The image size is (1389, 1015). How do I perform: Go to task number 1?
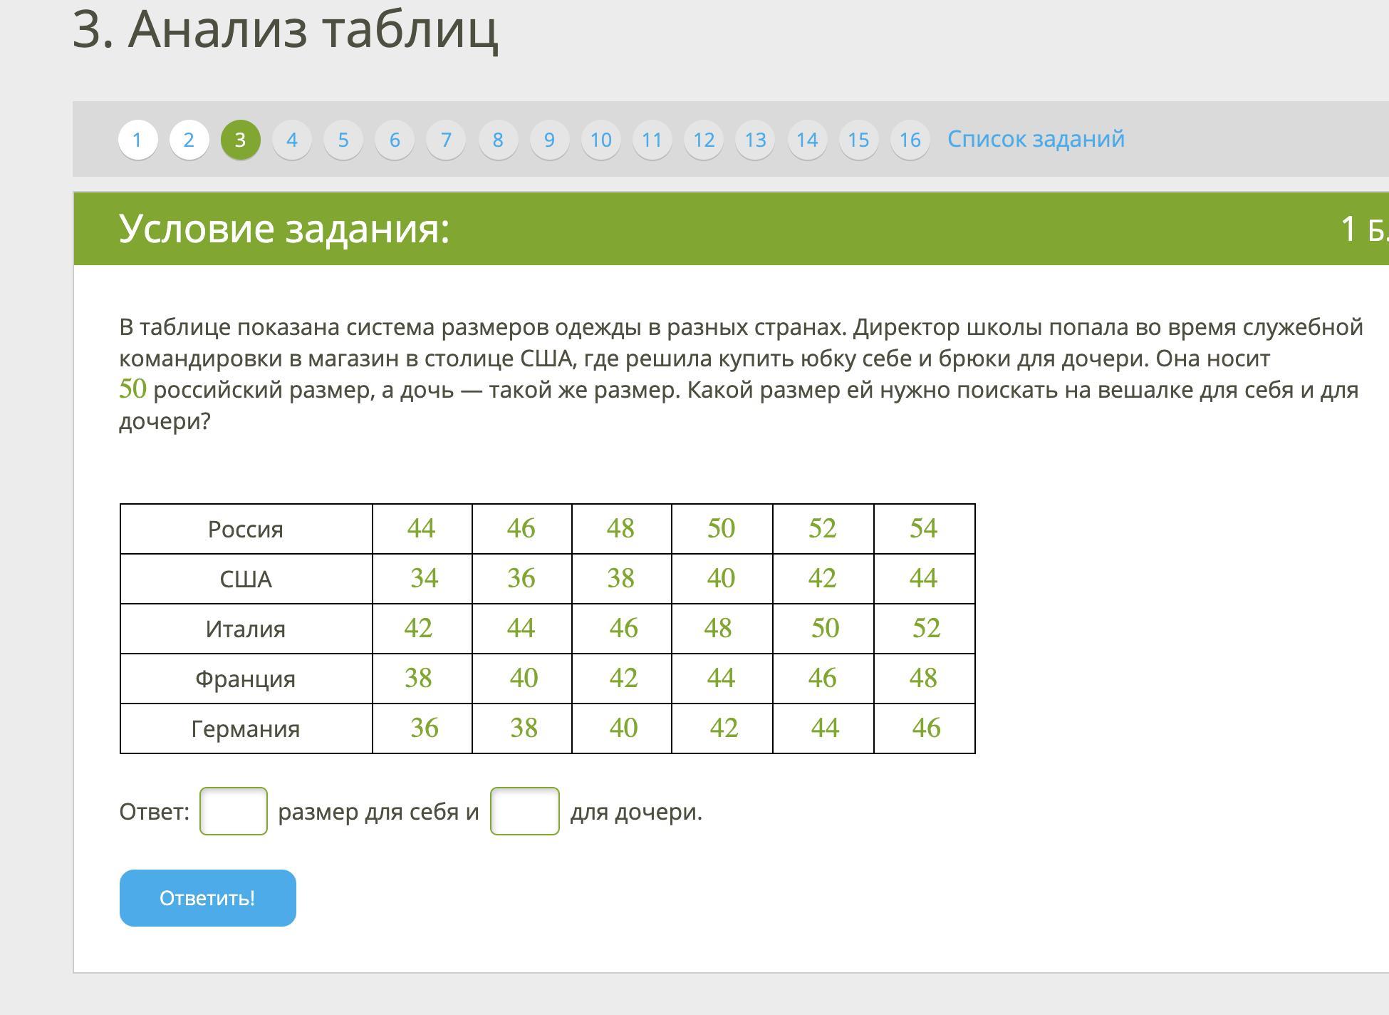(137, 140)
